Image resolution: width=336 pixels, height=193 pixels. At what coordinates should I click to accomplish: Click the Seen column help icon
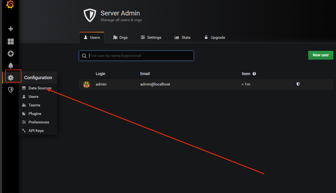pyautogui.click(x=254, y=74)
